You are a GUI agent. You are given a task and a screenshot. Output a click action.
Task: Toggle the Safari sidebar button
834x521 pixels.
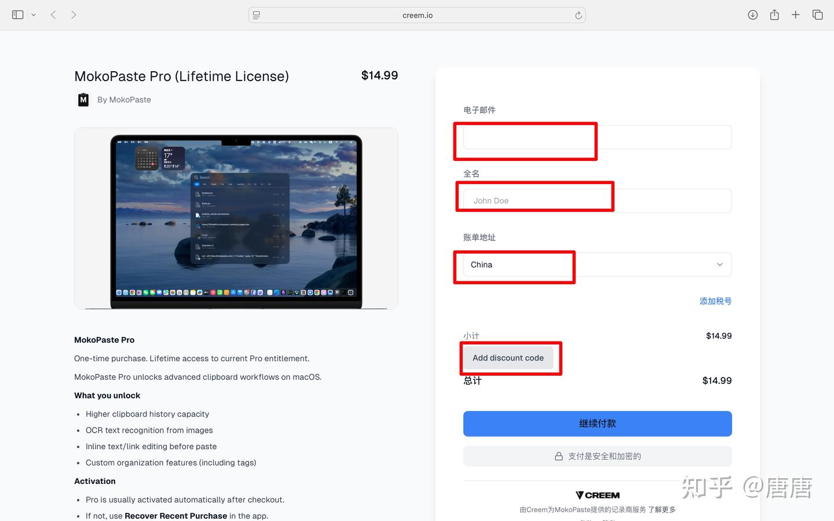[x=18, y=15]
